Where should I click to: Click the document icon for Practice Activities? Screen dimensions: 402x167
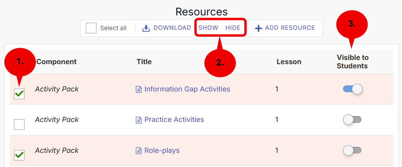tap(139, 120)
